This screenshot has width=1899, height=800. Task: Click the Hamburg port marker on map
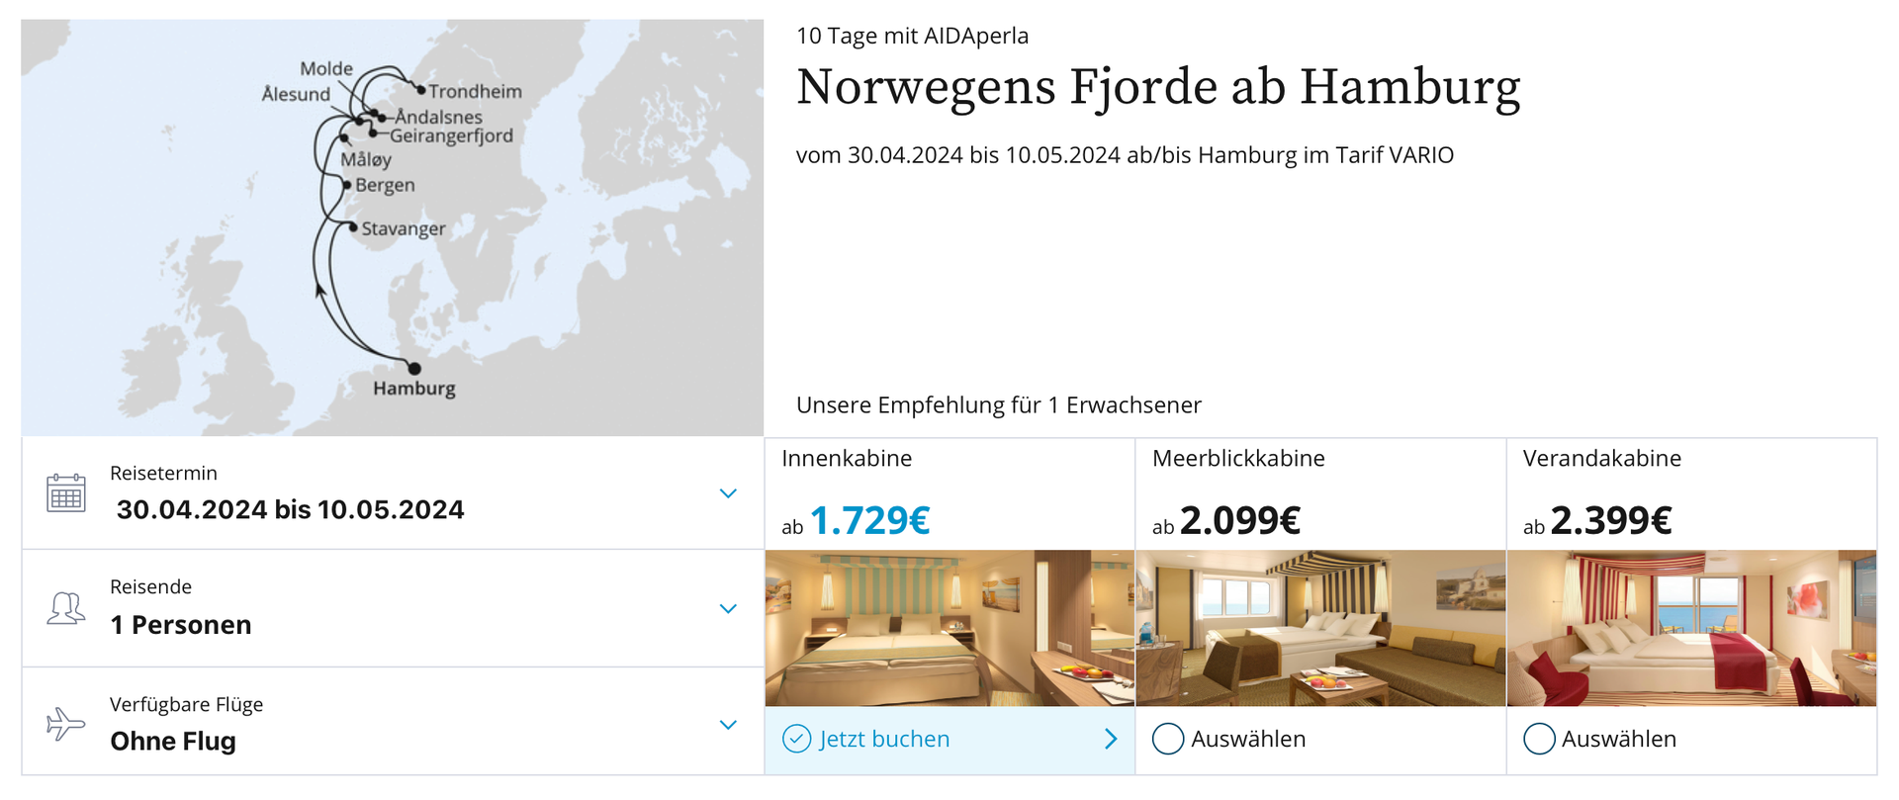[x=414, y=369]
